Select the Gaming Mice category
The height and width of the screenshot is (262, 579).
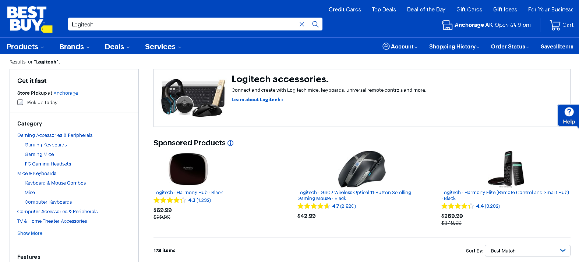click(39, 154)
